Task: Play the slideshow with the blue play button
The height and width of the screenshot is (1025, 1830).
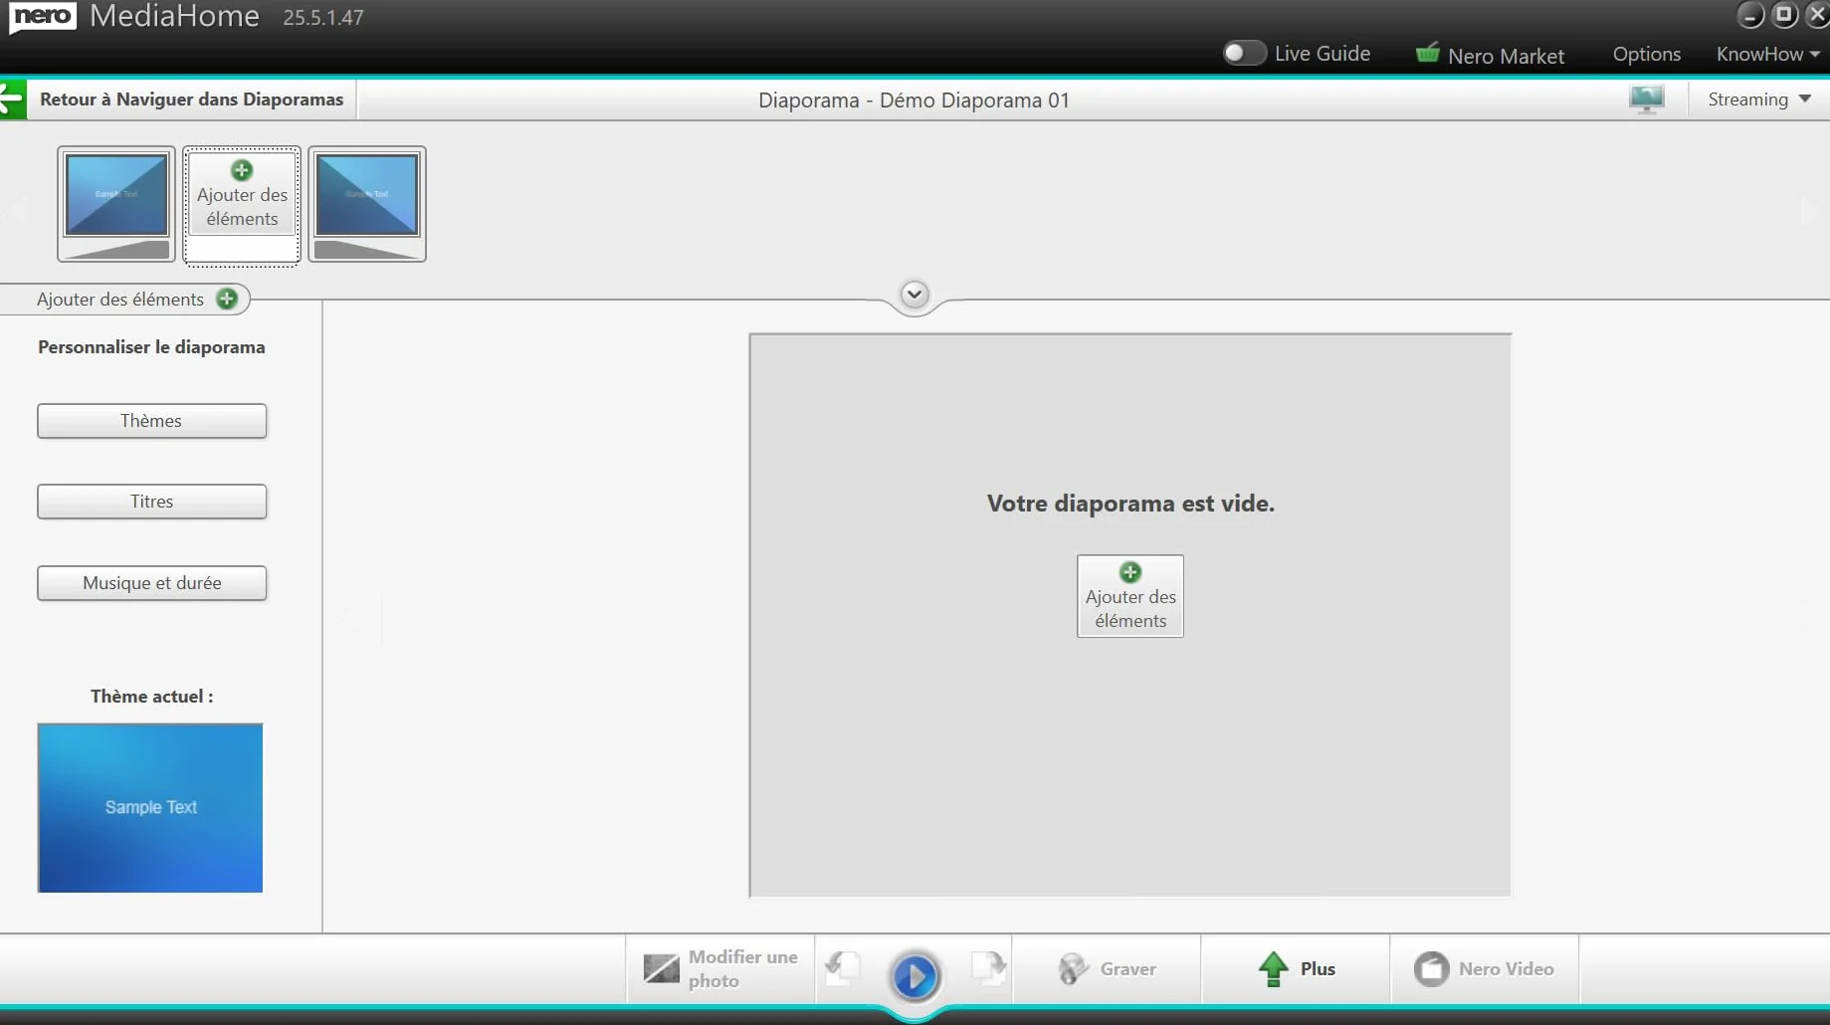Action: [x=915, y=975]
